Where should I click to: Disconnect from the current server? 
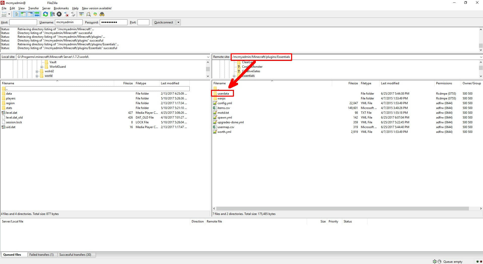click(66, 14)
